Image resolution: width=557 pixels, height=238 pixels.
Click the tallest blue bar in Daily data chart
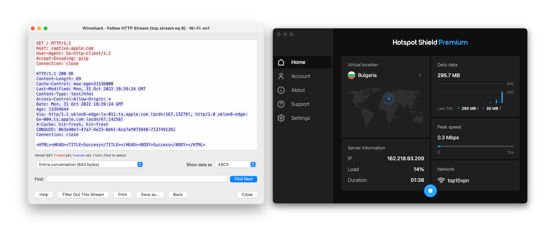tap(502, 97)
